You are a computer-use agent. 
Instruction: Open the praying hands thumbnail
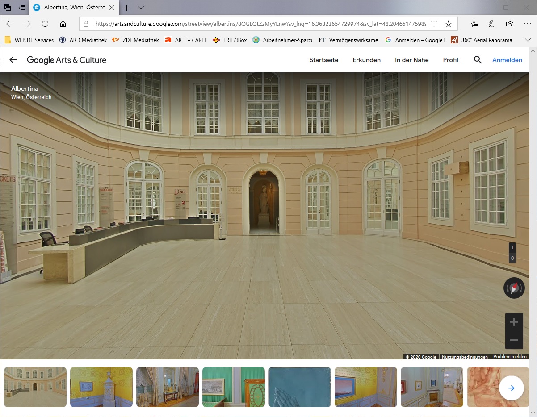point(300,387)
